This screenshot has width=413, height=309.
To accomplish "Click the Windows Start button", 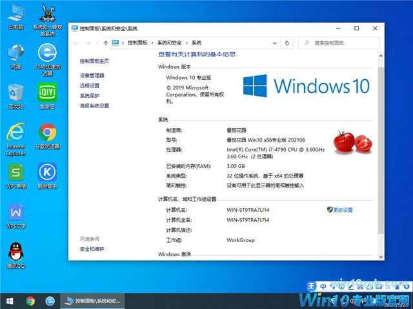I will [x=10, y=301].
